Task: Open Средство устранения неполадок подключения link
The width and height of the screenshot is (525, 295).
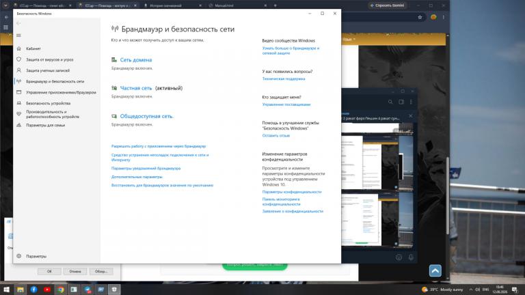Action: (160, 158)
